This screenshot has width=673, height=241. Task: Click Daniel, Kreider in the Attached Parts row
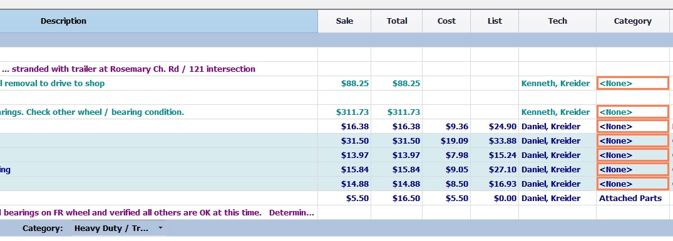[557, 198]
